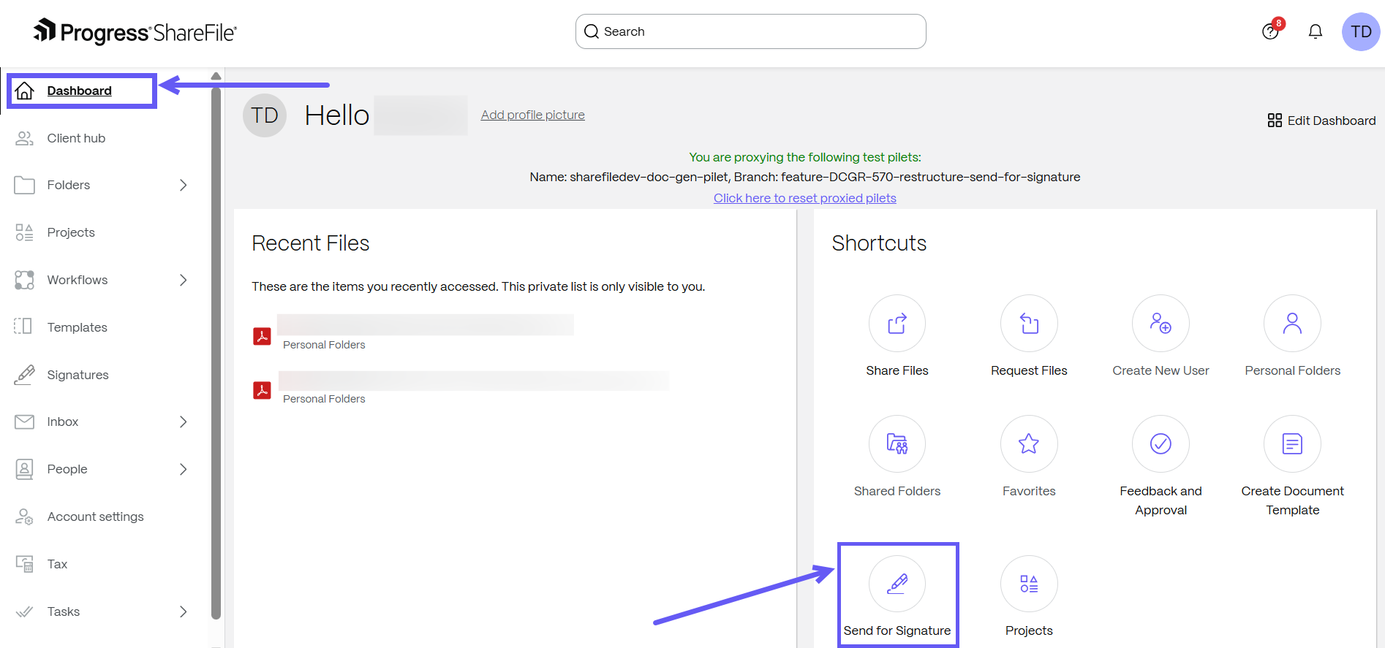
Task: Go to Client hub in sidebar
Action: pos(76,138)
